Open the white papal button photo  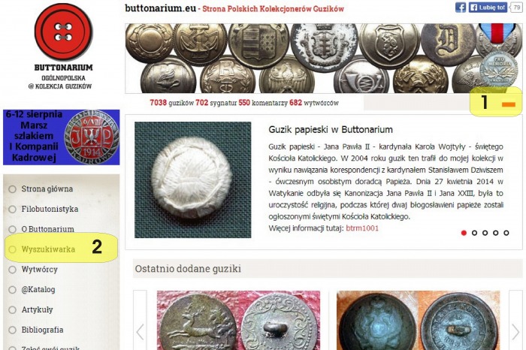coord(192,180)
